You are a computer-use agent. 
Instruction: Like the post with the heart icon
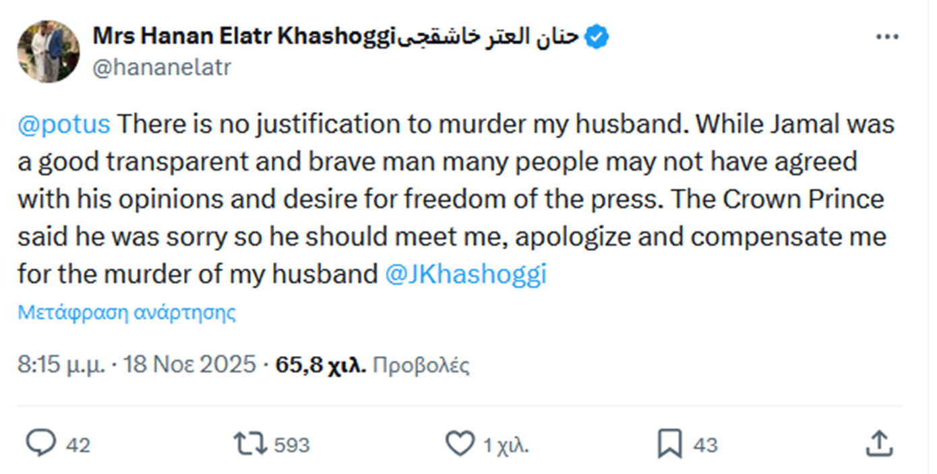pos(460,444)
